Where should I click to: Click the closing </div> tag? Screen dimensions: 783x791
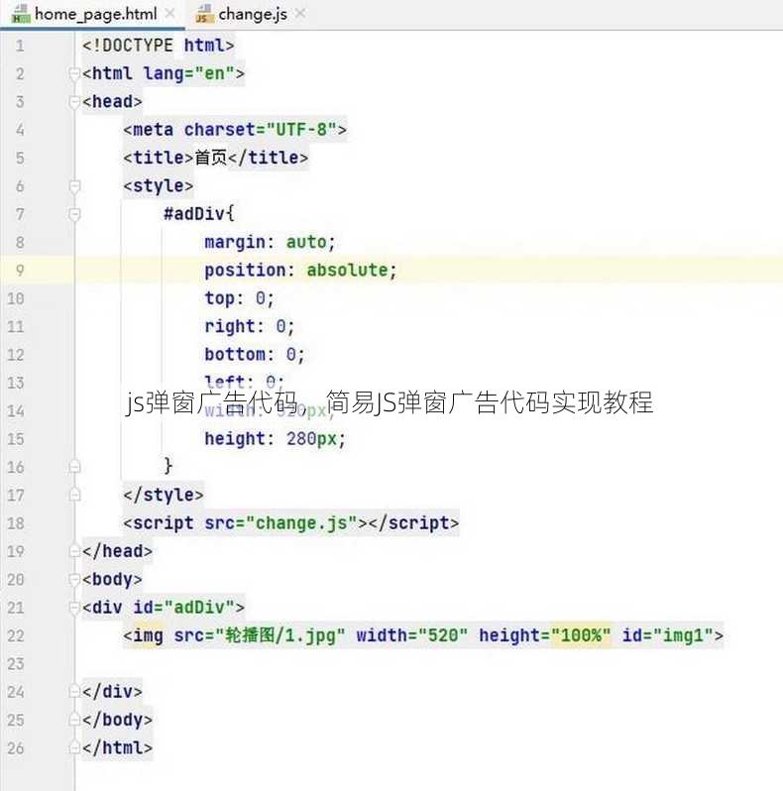[x=112, y=691]
